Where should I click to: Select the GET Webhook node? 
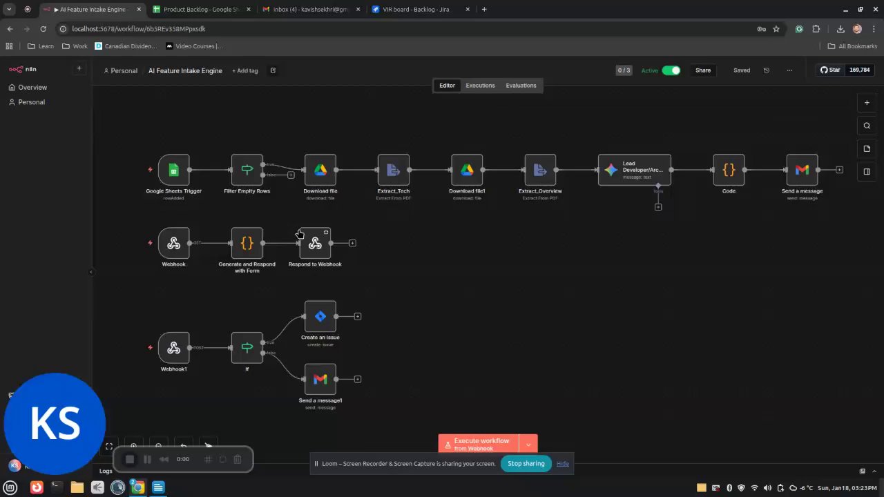click(173, 243)
